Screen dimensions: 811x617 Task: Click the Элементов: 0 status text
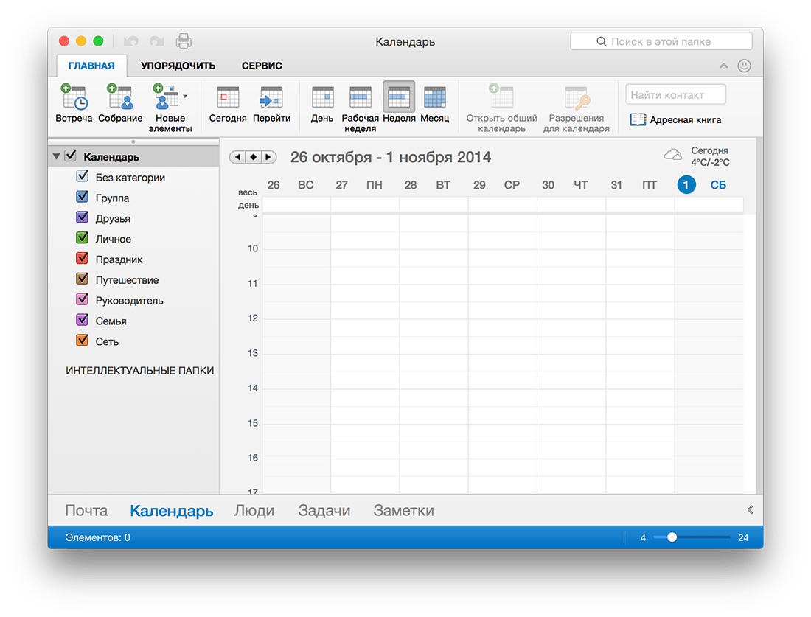pos(98,537)
